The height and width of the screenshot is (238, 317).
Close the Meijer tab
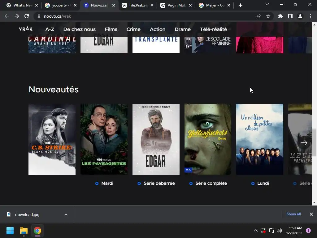pos(229,5)
